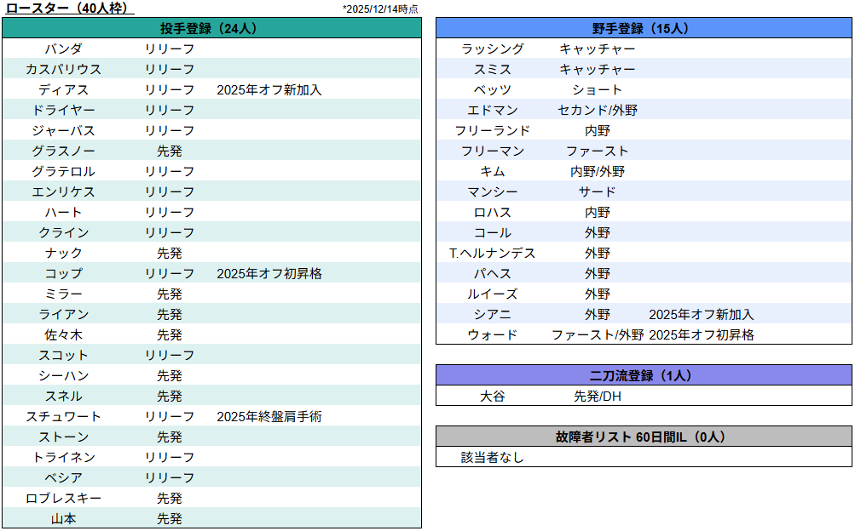The height and width of the screenshot is (531, 855).
Task: Select the 投手登録（24人） header
Action: pyautogui.click(x=211, y=28)
